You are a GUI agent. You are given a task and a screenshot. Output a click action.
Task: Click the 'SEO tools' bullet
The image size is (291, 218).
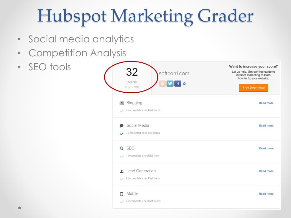coord(49,67)
